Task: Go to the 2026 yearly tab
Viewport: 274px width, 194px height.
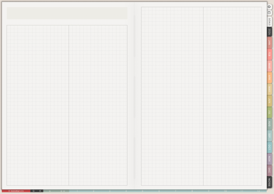Action: pyautogui.click(x=269, y=32)
